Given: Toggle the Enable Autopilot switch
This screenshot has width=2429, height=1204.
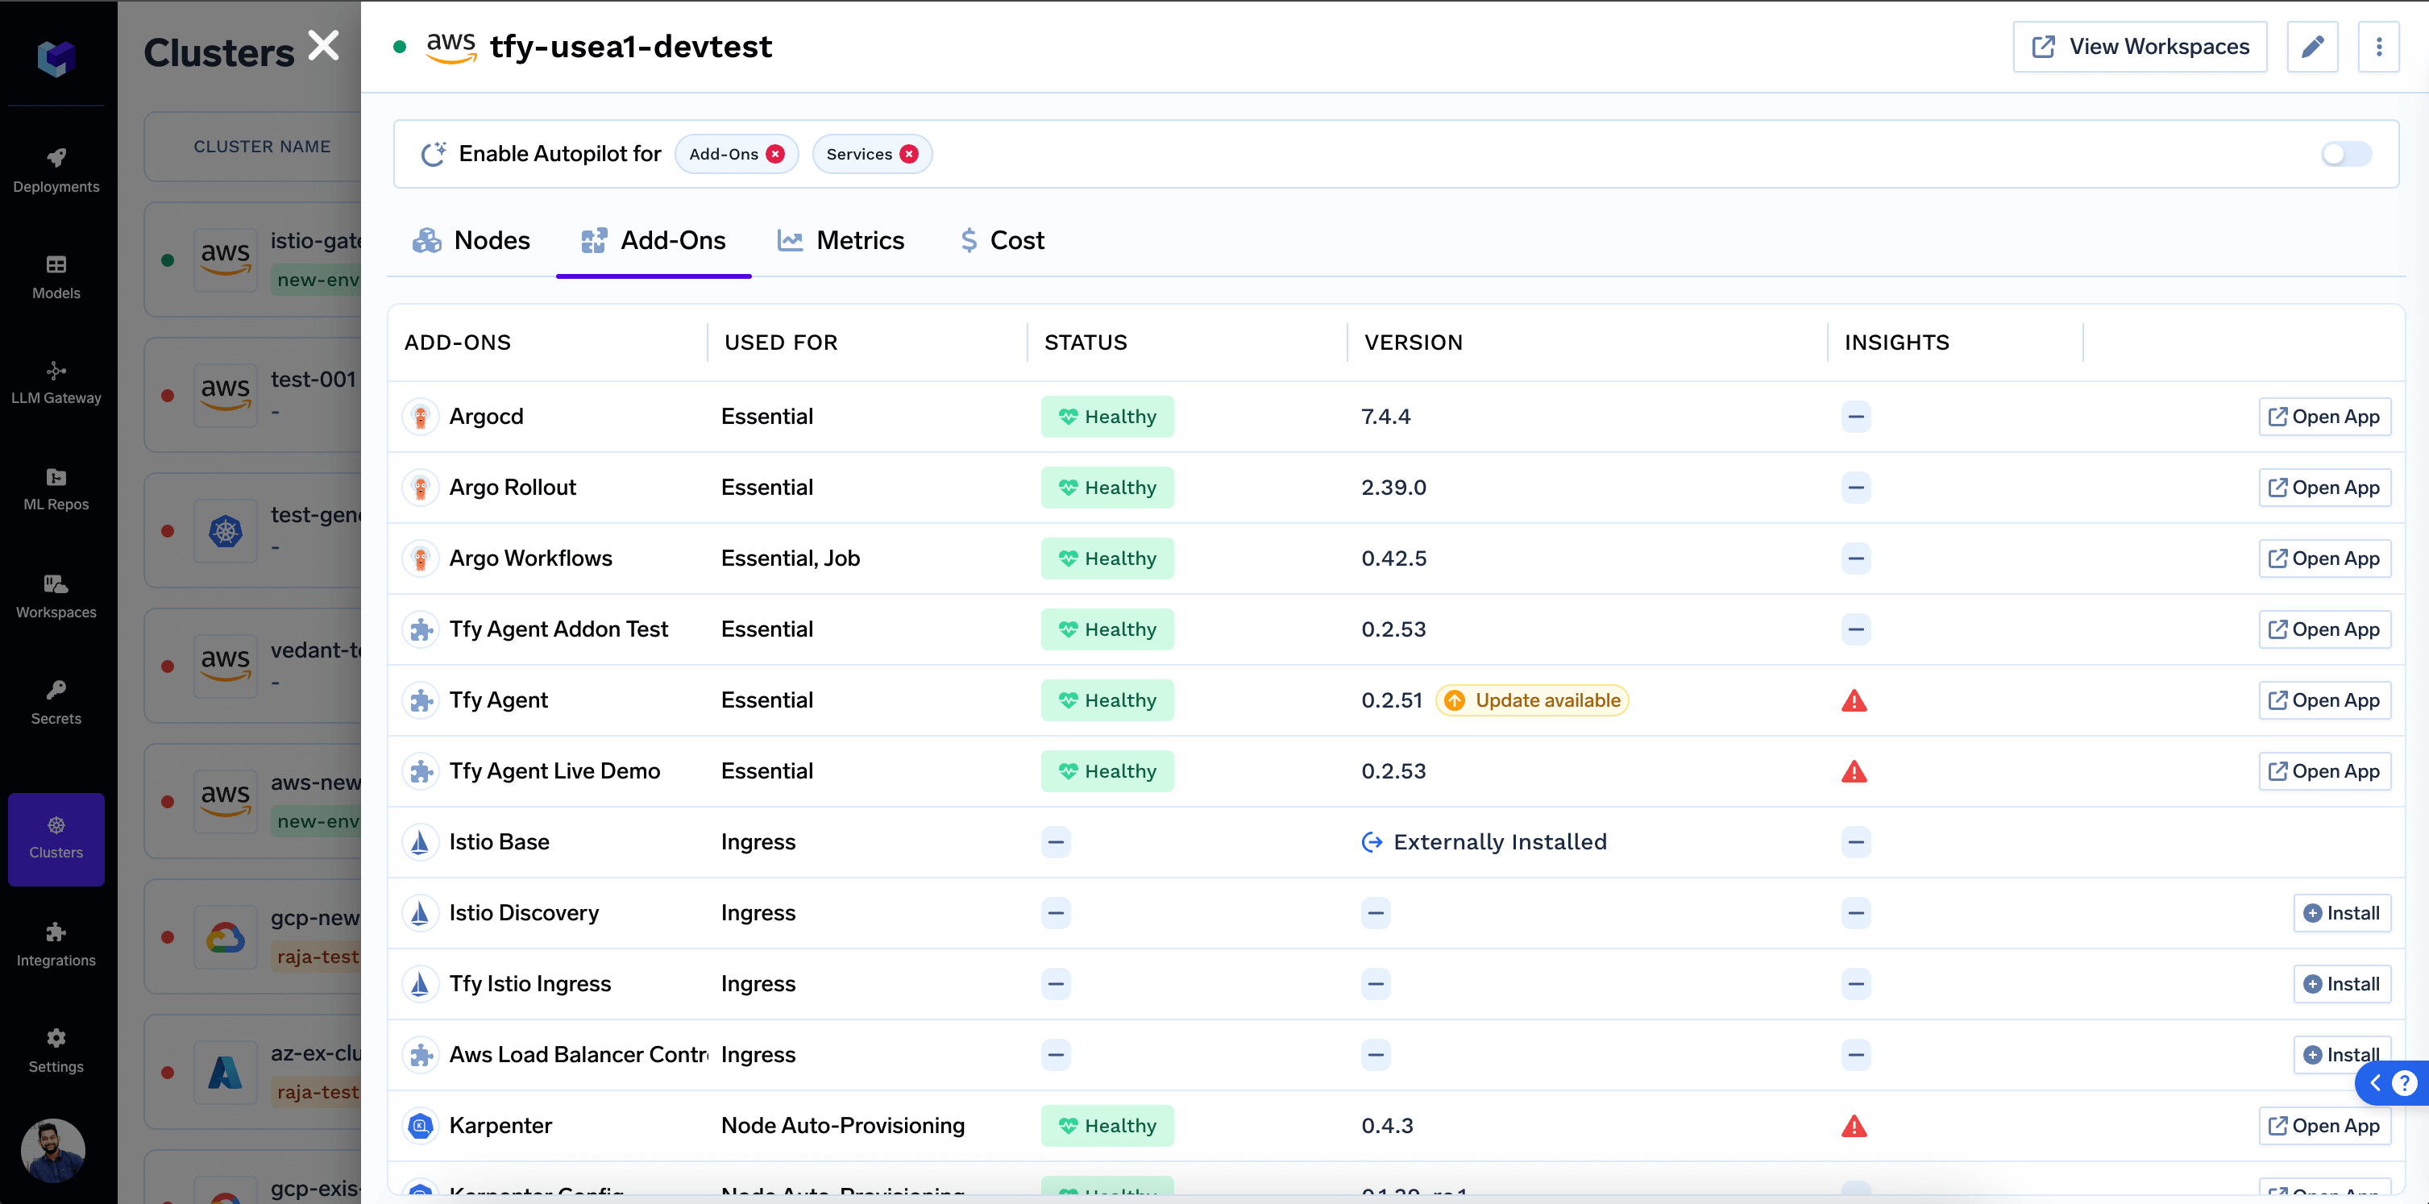Looking at the screenshot, I should [2345, 154].
